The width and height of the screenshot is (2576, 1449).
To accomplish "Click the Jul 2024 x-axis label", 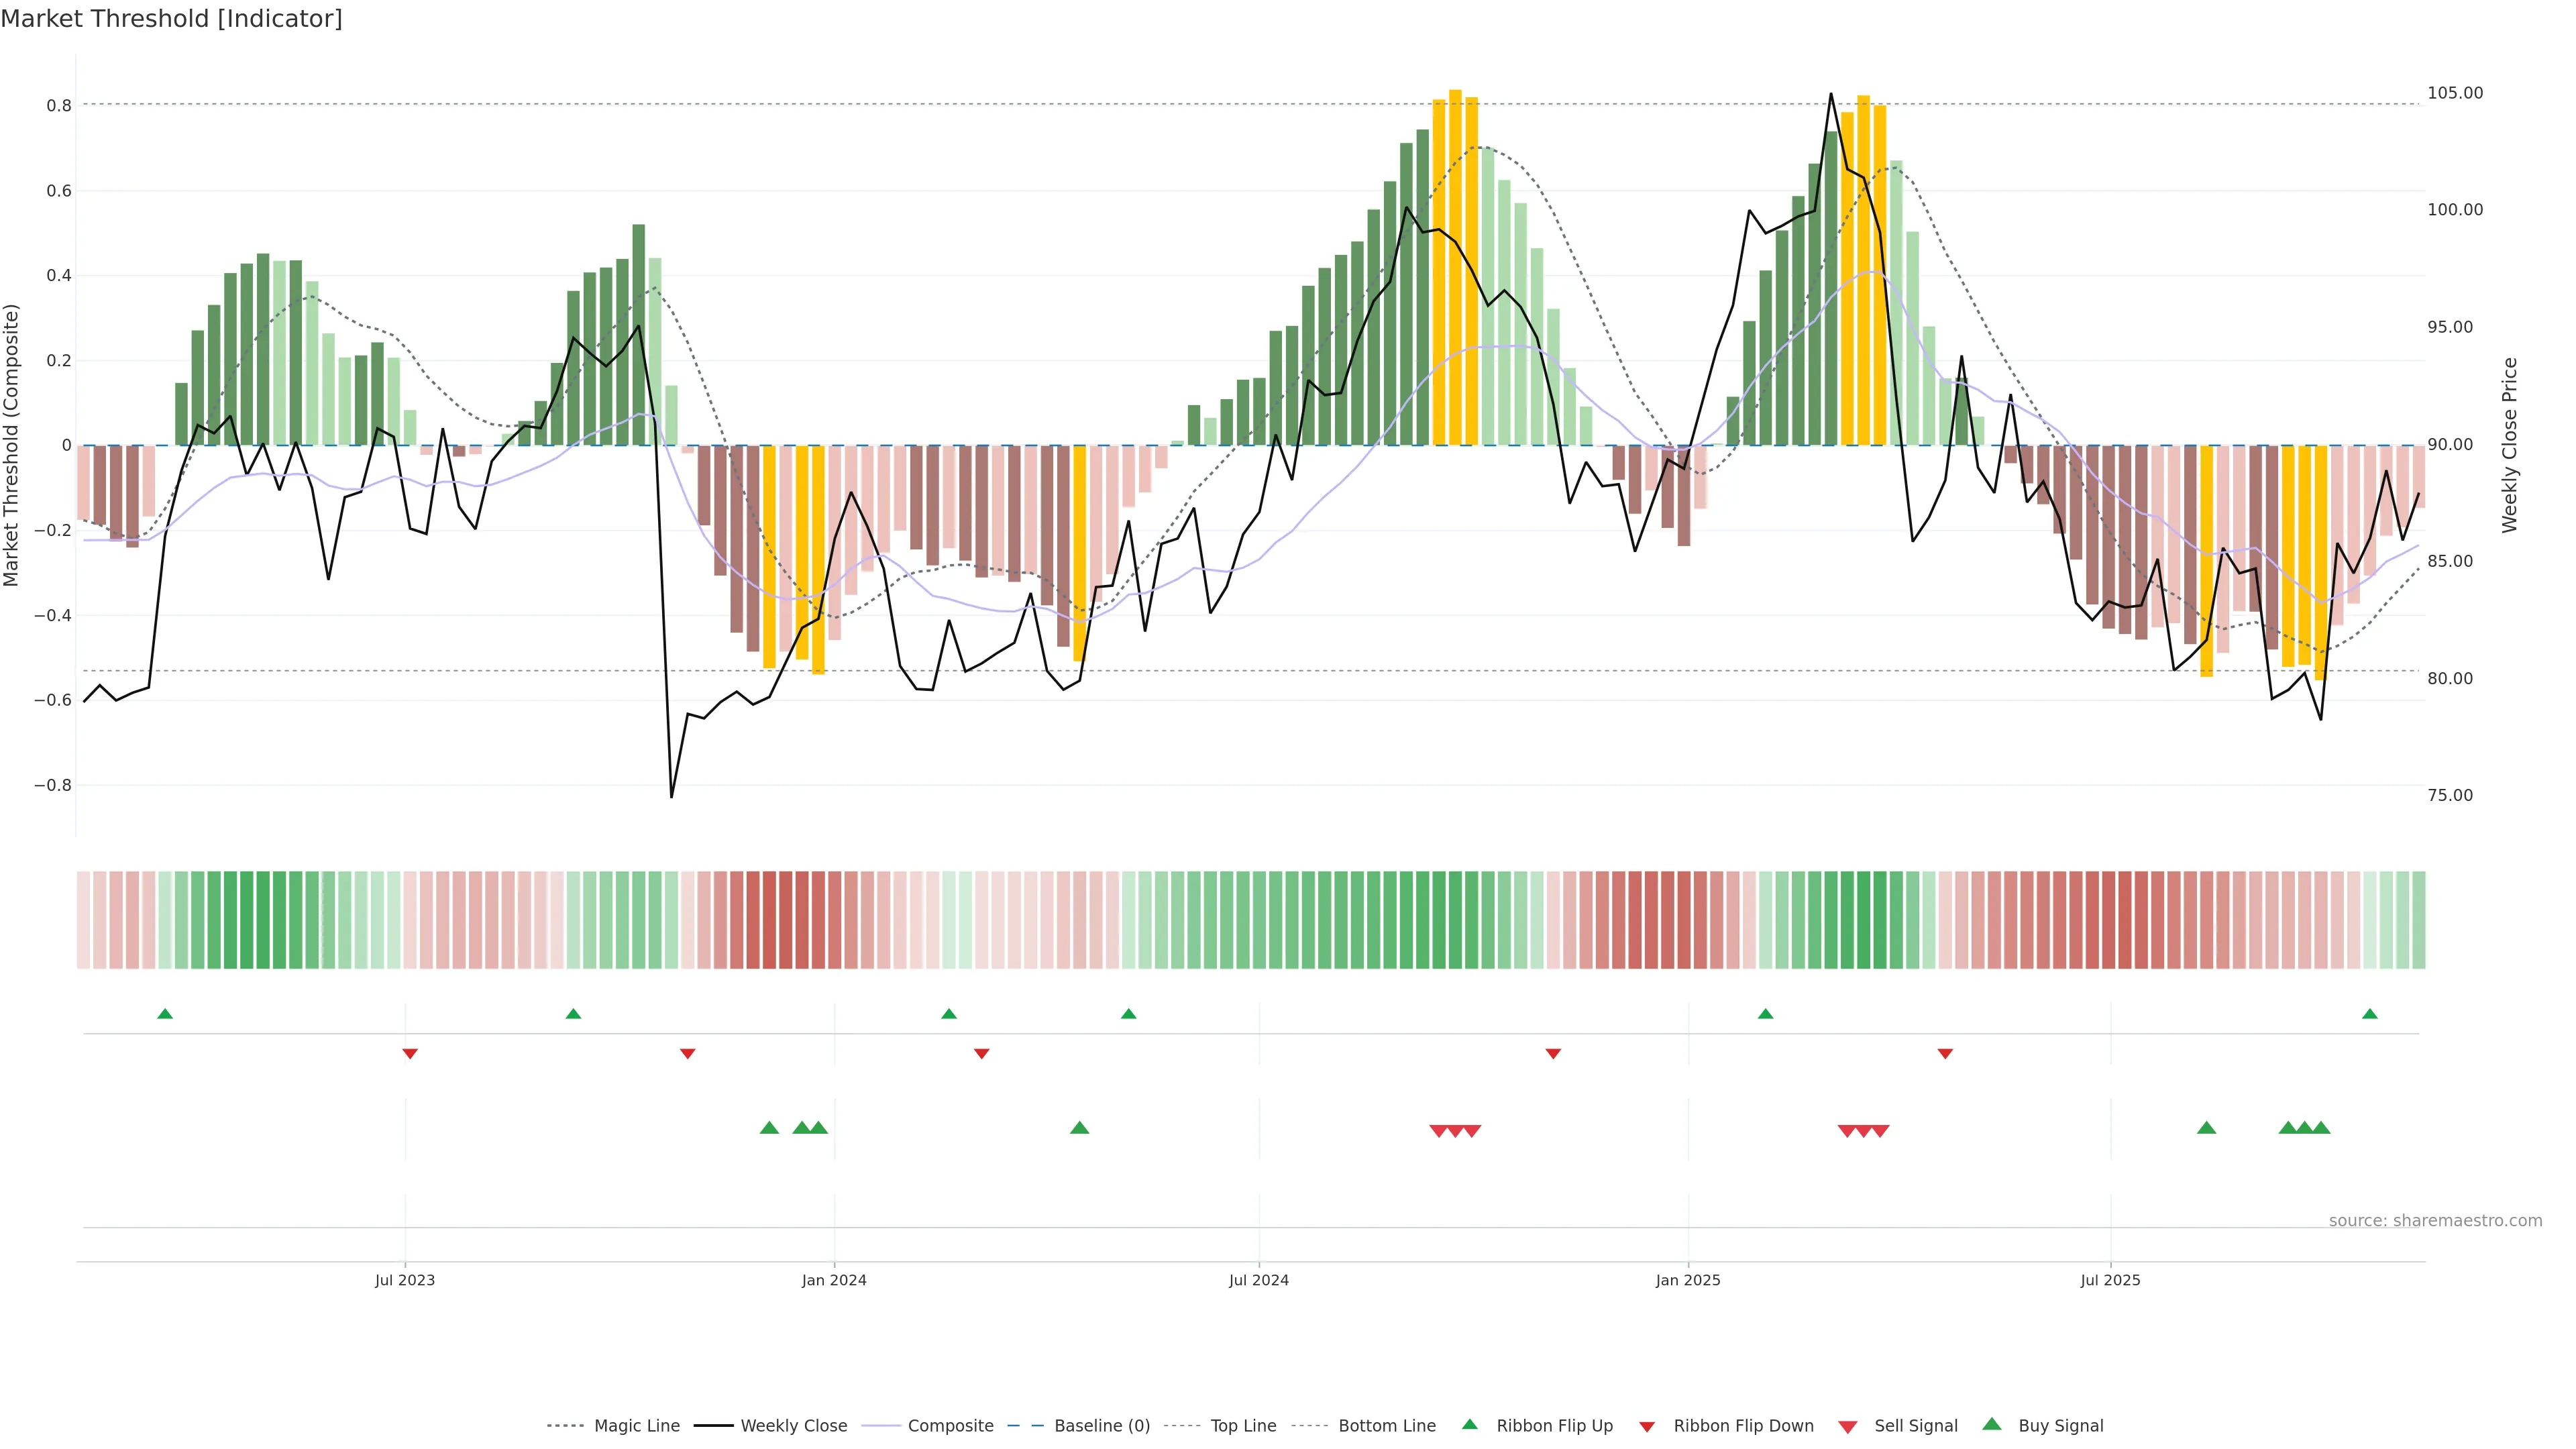I will click(1258, 1280).
